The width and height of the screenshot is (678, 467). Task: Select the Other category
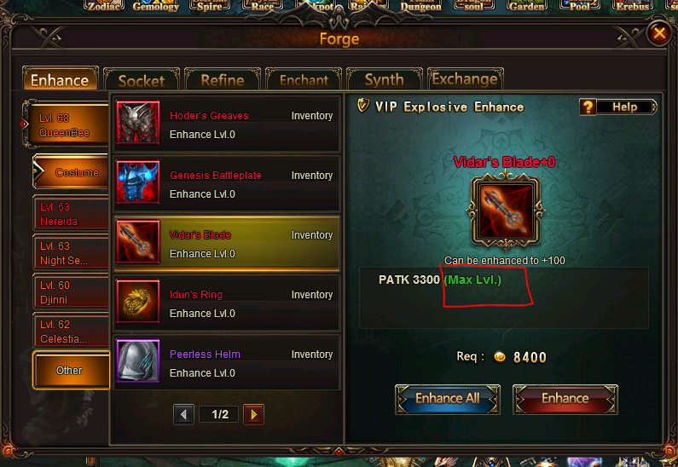(x=71, y=370)
